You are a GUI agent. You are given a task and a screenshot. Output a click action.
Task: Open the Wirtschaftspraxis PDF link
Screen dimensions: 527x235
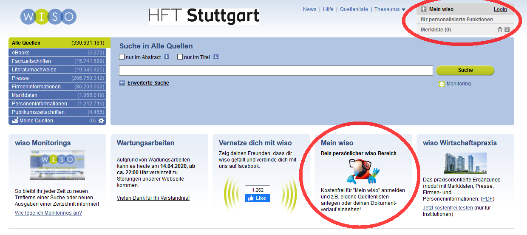pos(488,199)
